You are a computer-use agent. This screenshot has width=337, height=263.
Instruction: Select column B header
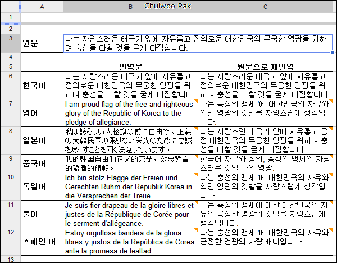pyautogui.click(x=130, y=7)
